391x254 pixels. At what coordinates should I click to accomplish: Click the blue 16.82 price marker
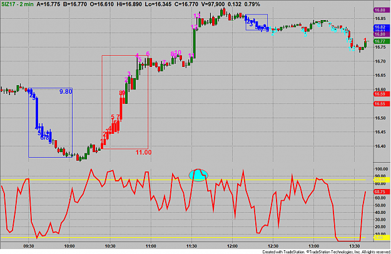click(x=382, y=27)
